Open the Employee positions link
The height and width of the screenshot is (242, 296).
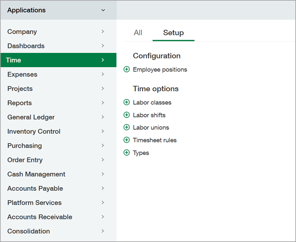pyautogui.click(x=160, y=69)
